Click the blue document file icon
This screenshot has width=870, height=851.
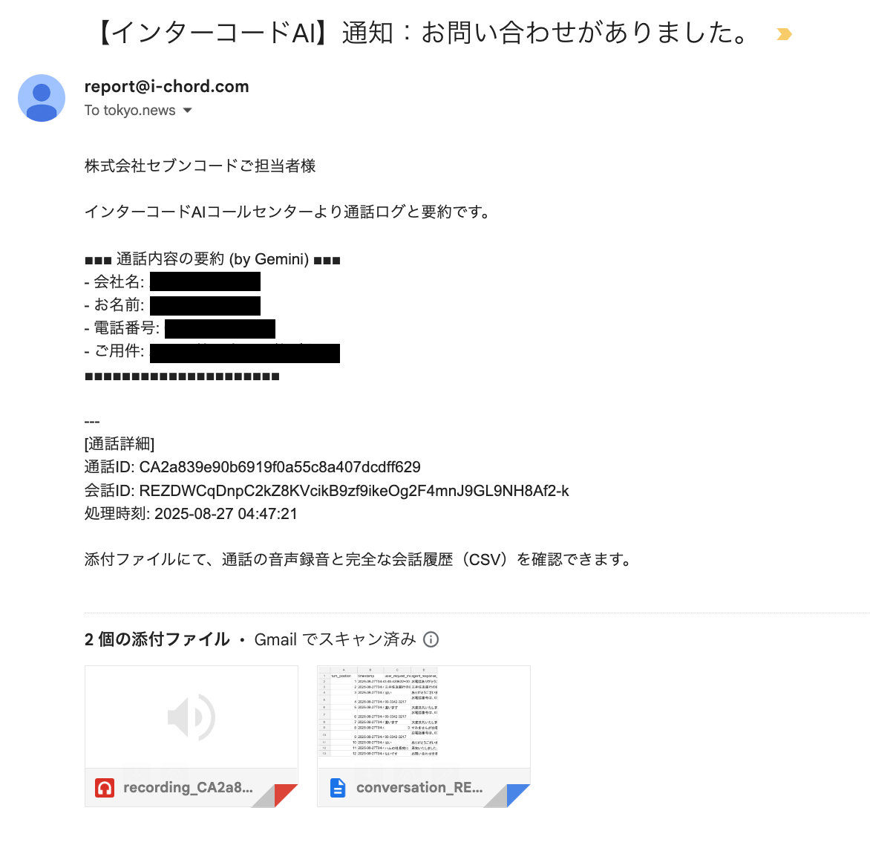pos(338,788)
